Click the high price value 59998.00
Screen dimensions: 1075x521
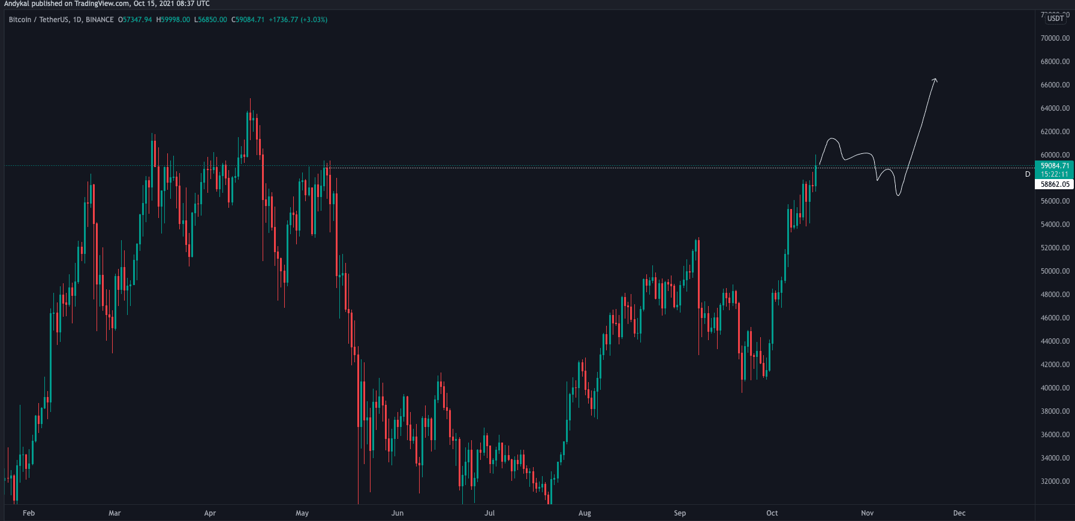(x=175, y=20)
